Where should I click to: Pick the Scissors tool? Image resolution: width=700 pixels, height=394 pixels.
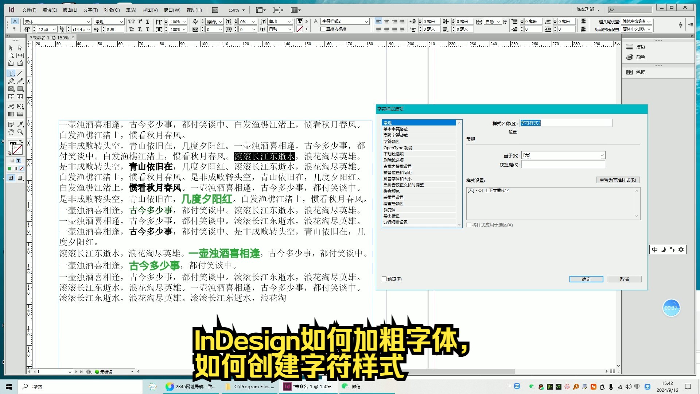(x=11, y=106)
